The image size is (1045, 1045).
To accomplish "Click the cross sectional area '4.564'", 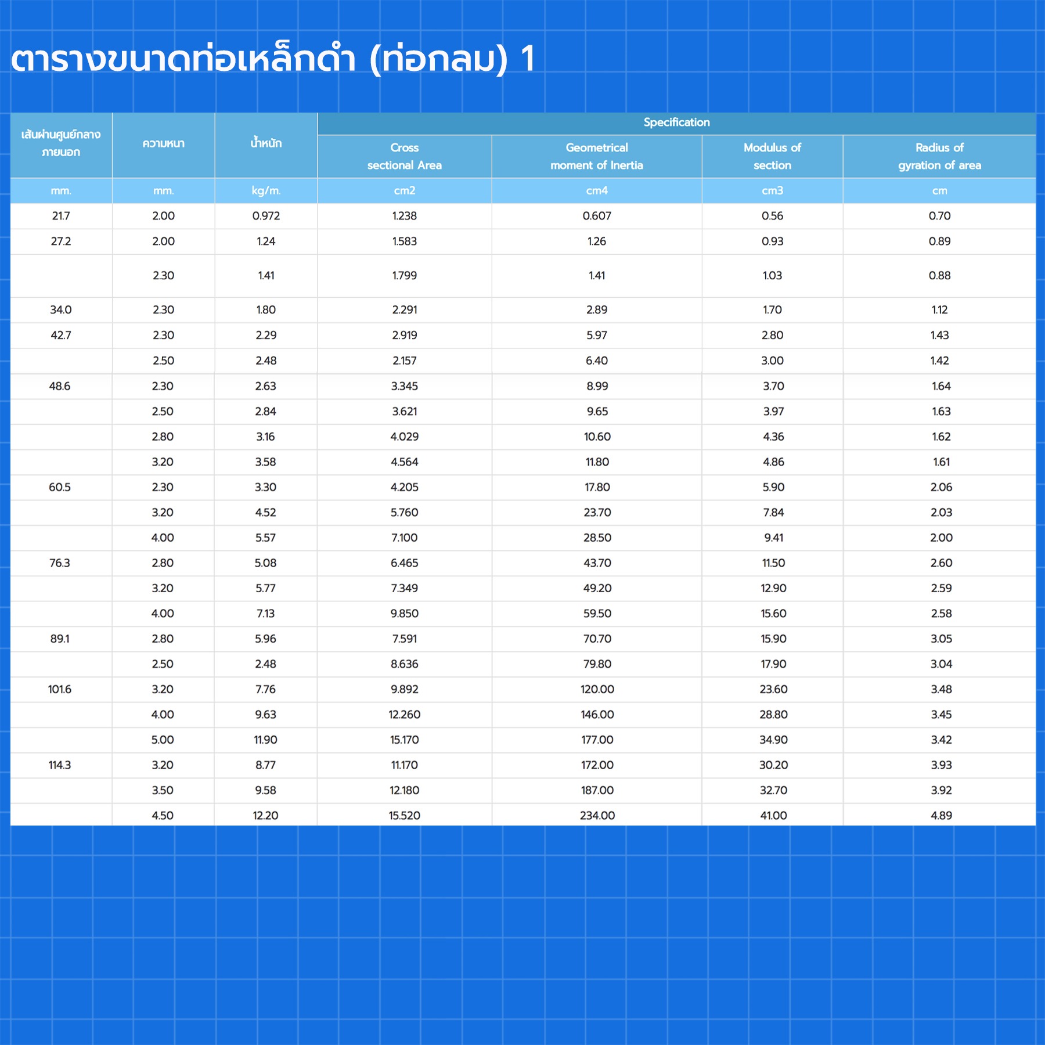I will click(405, 462).
